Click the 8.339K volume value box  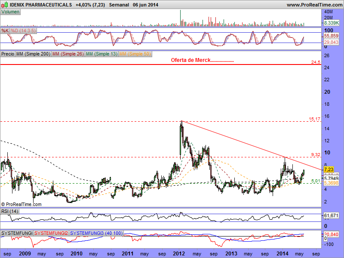pyautogui.click(x=331, y=23)
